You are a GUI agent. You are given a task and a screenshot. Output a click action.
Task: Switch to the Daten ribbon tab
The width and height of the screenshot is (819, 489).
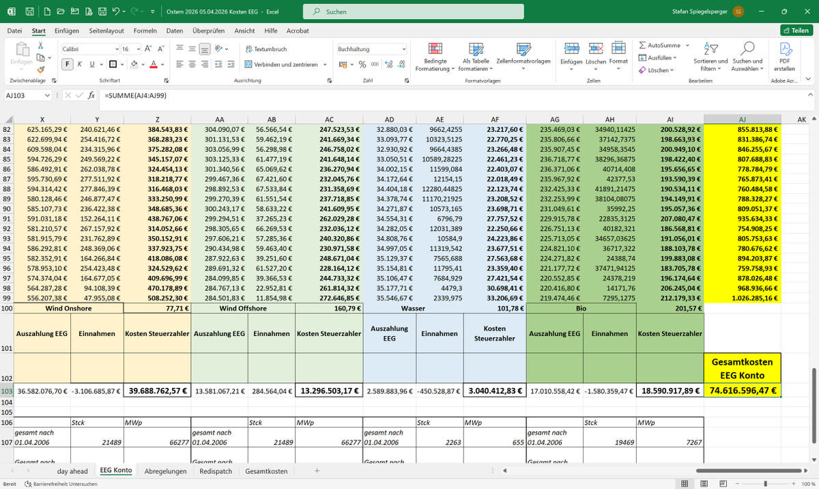[175, 31]
